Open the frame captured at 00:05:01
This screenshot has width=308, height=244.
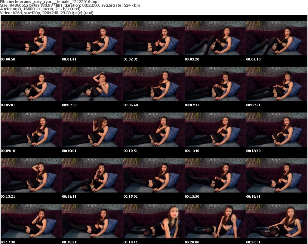pyautogui.click(x=31, y=84)
